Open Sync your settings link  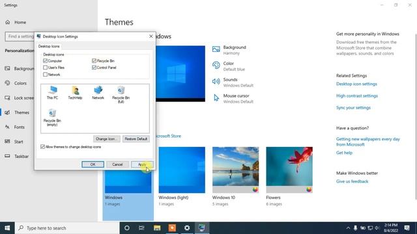[353, 108]
